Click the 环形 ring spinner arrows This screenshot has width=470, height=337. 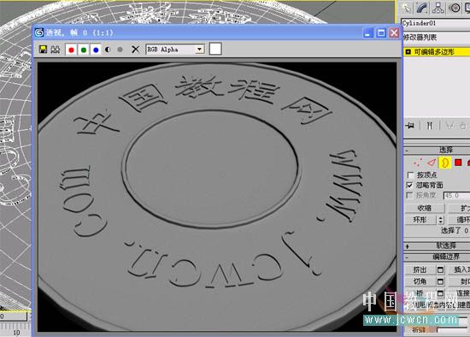click(441, 220)
